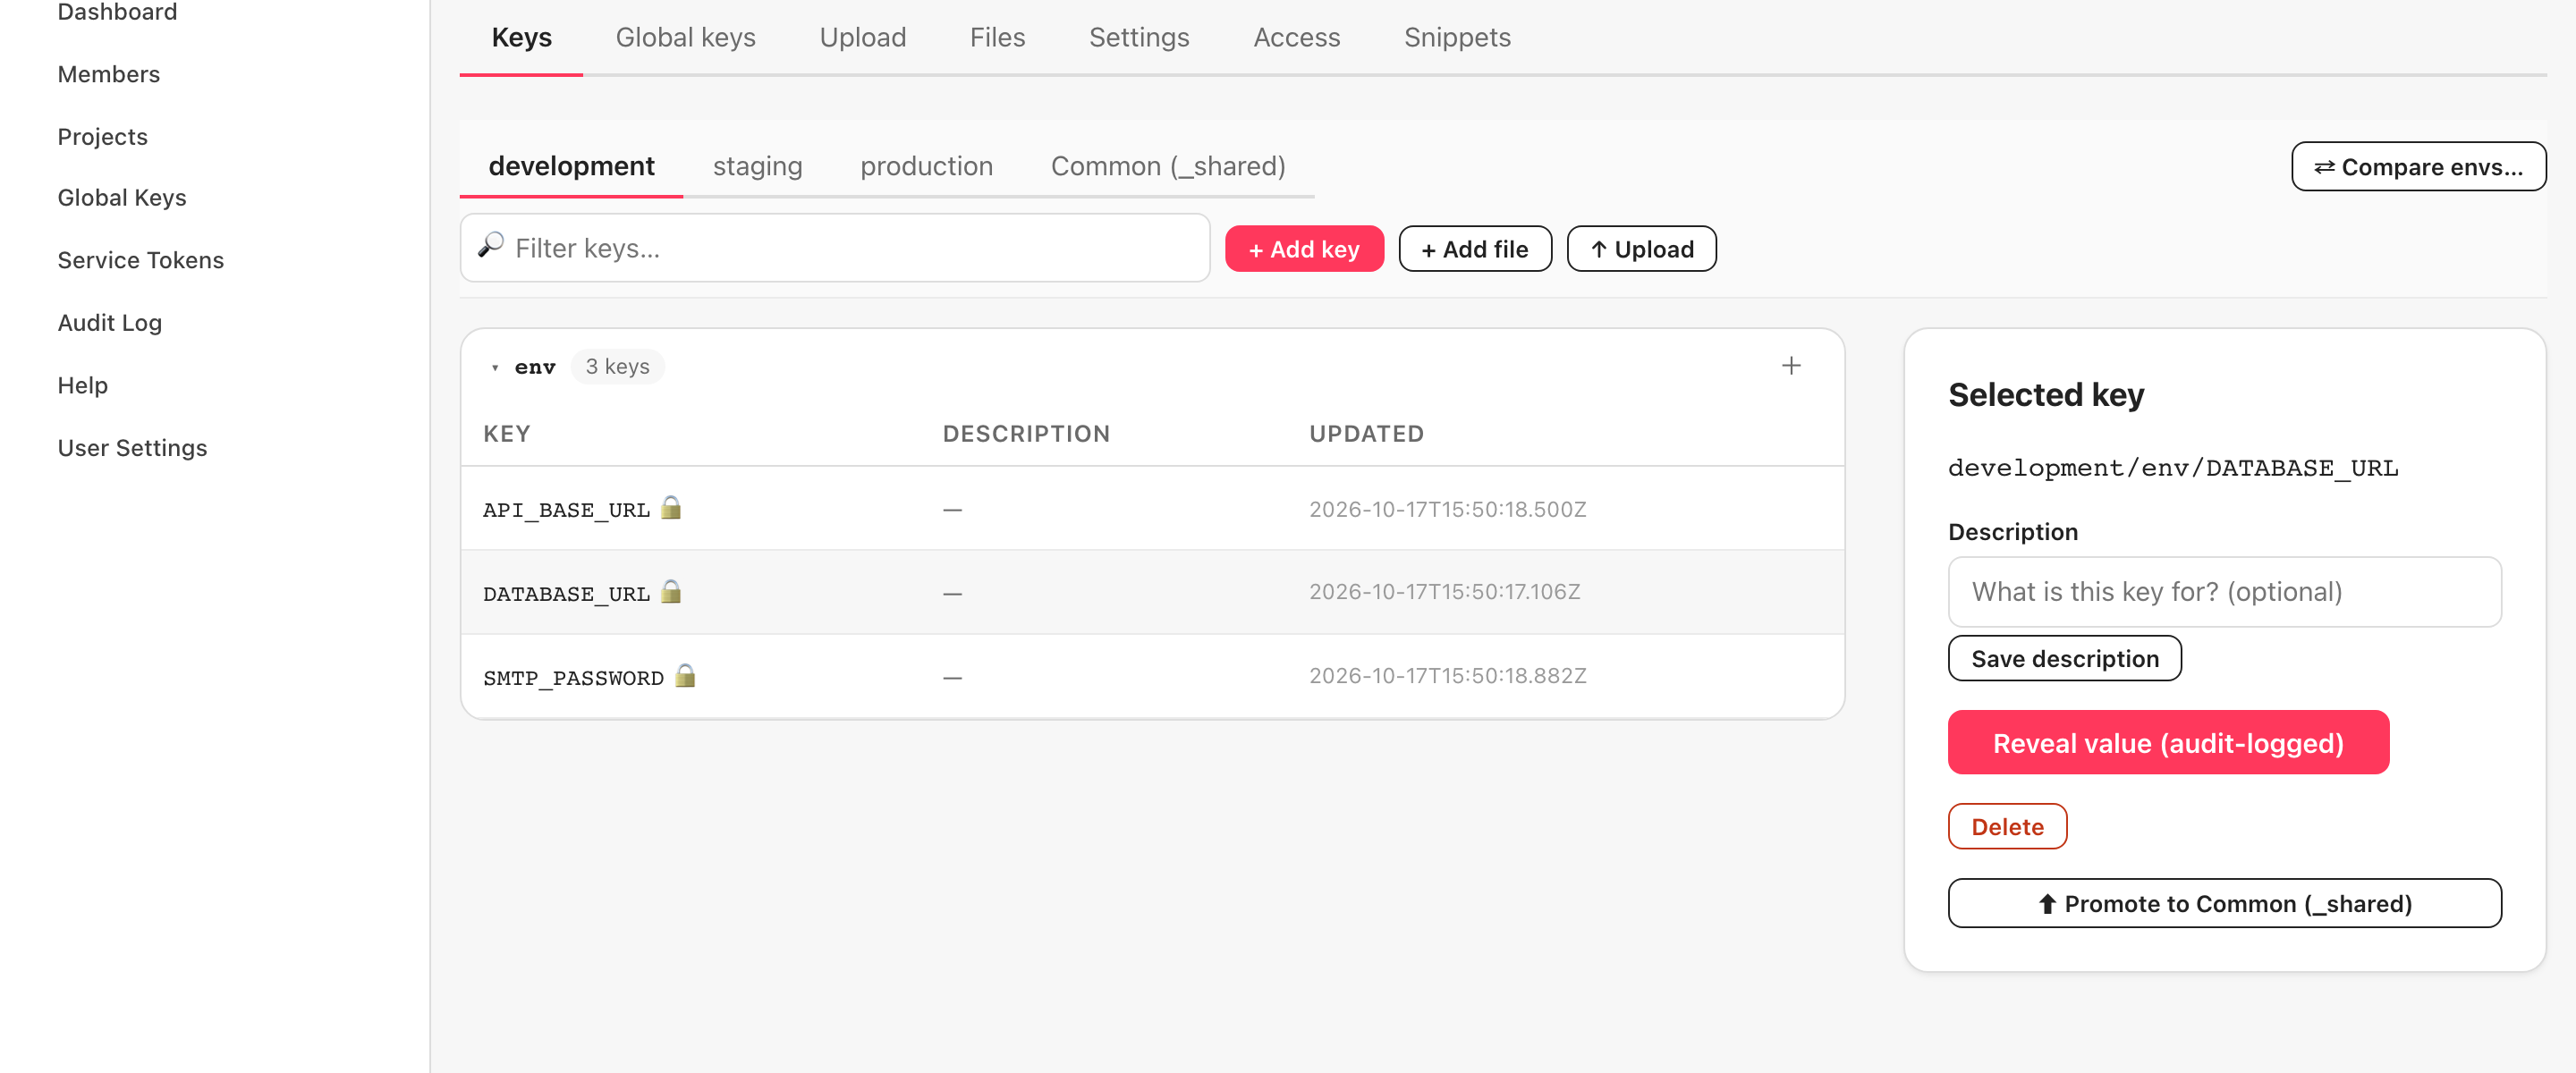The width and height of the screenshot is (2576, 1073).
Task: Open the Settings tab
Action: [x=1139, y=38]
